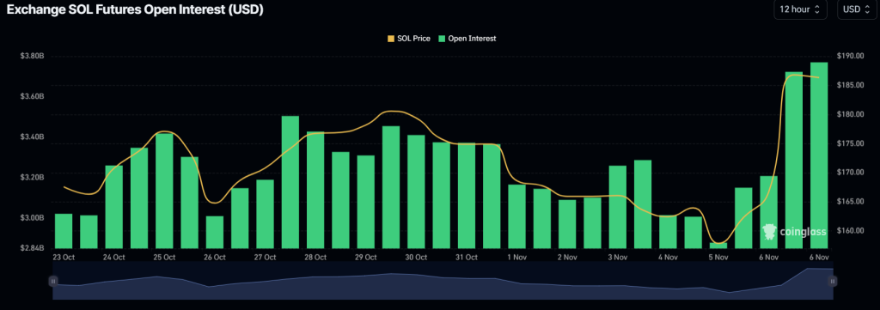Click the range slider mini chart area
Viewport: 880px width, 310px height.
click(x=443, y=283)
